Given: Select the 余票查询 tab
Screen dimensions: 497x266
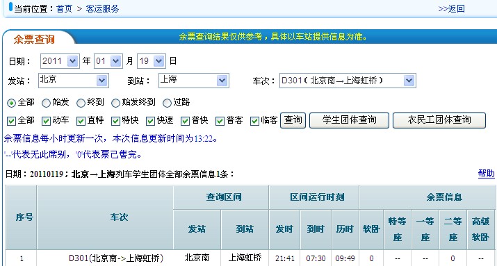Looking at the screenshot, I should point(34,40).
